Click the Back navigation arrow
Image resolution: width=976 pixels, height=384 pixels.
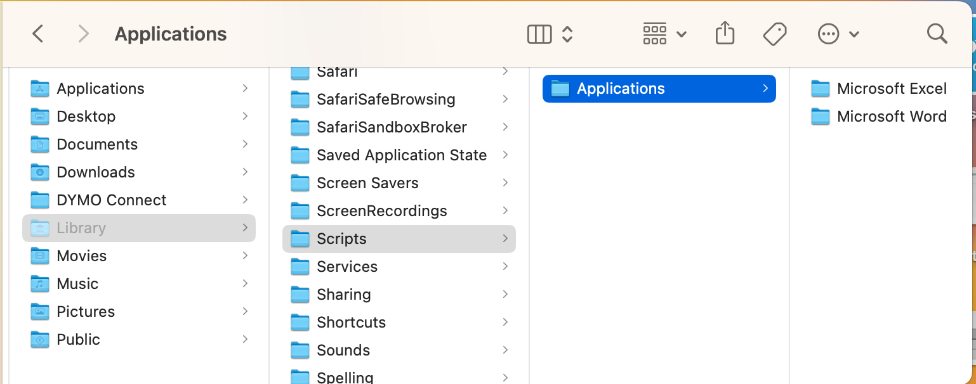(38, 34)
